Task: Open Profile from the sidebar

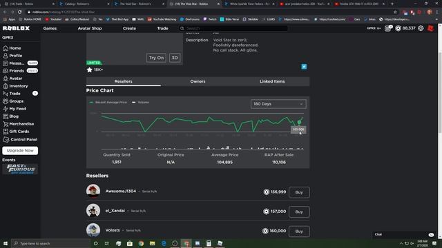Action: tap(12, 56)
